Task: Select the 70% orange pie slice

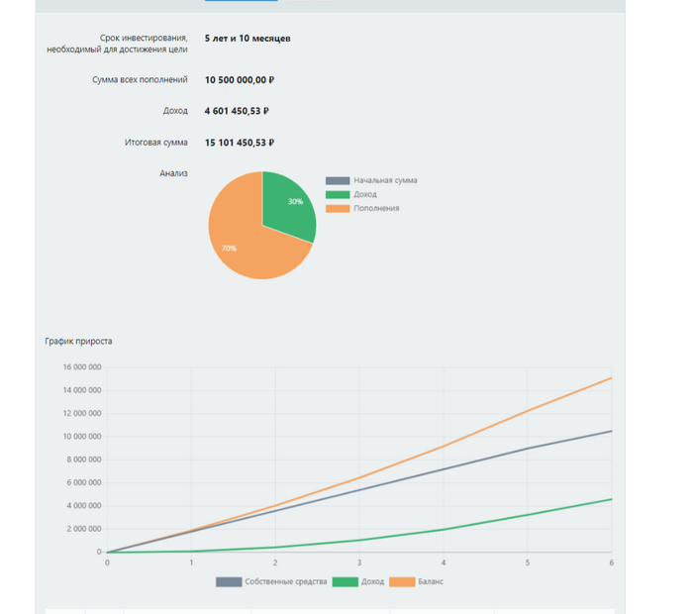Action: point(239,241)
